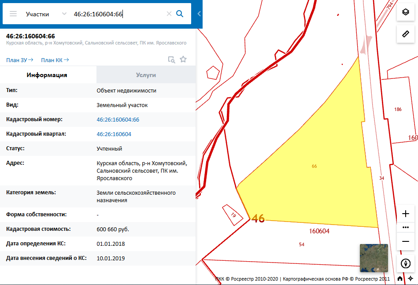The width and height of the screenshot is (418, 285).
Task: Open cadastral number 46:26:160604:66 link
Action: pos(118,119)
